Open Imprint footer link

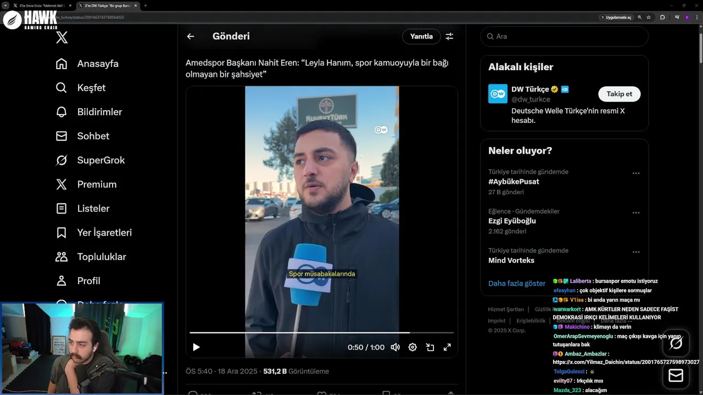click(x=496, y=321)
